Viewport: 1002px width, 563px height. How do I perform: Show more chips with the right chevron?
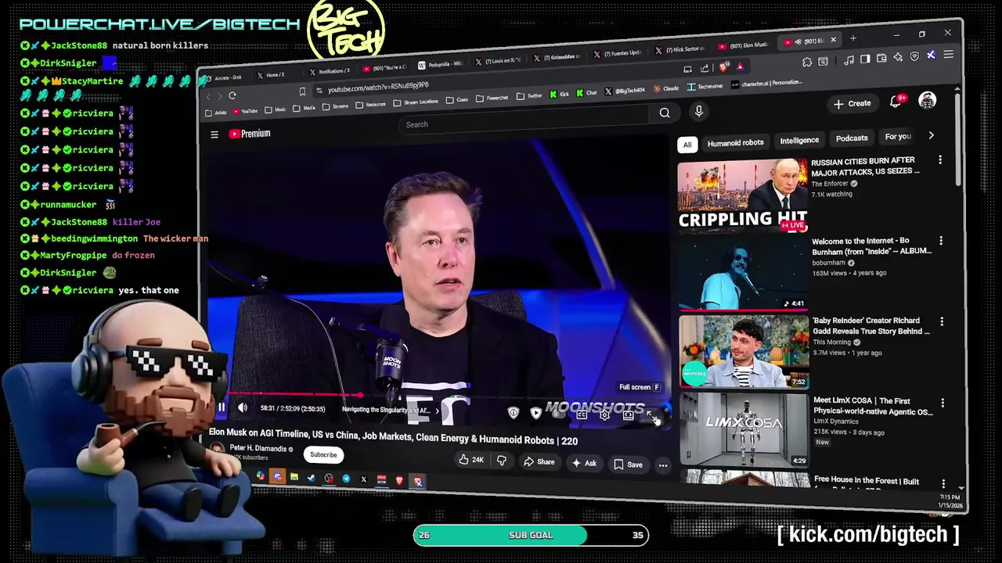pos(931,135)
